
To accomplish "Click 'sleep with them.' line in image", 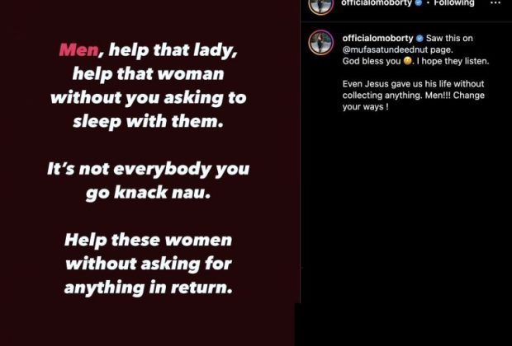I will 149,122.
